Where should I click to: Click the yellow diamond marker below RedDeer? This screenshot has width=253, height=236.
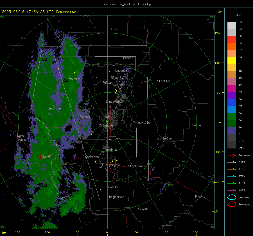click(x=116, y=91)
